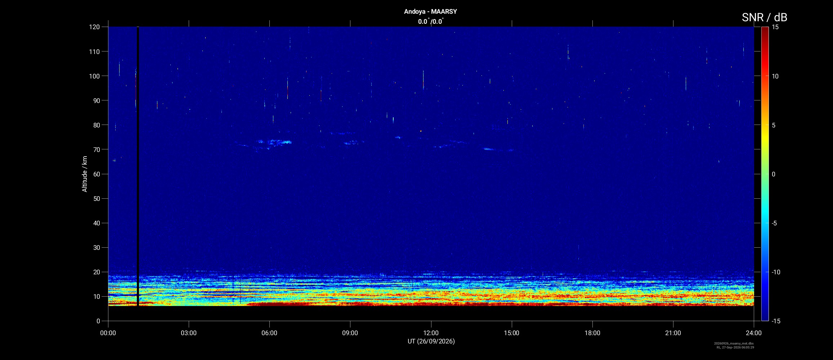Click the "12:00" time tick label

tap(431, 333)
